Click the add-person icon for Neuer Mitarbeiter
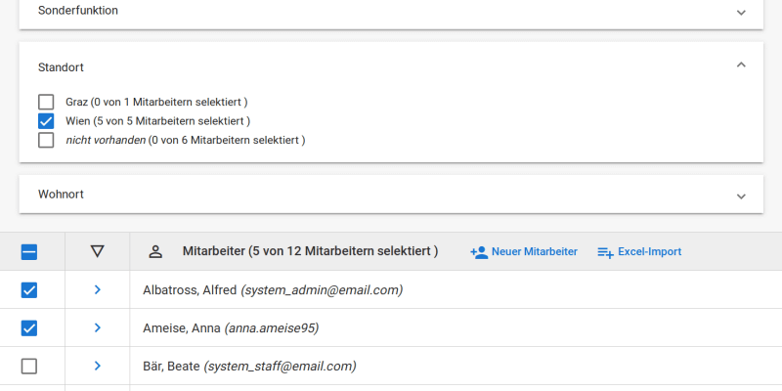The image size is (782, 391). pos(479,252)
